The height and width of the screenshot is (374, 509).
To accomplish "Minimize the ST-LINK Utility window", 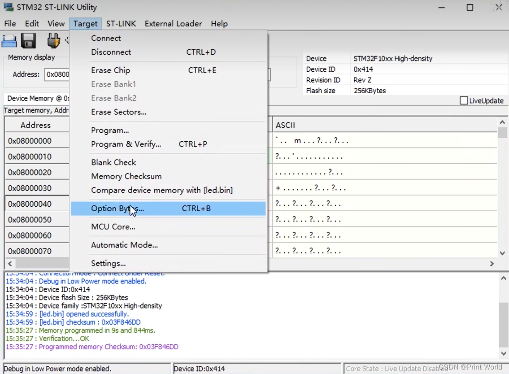I will tap(441, 8).
